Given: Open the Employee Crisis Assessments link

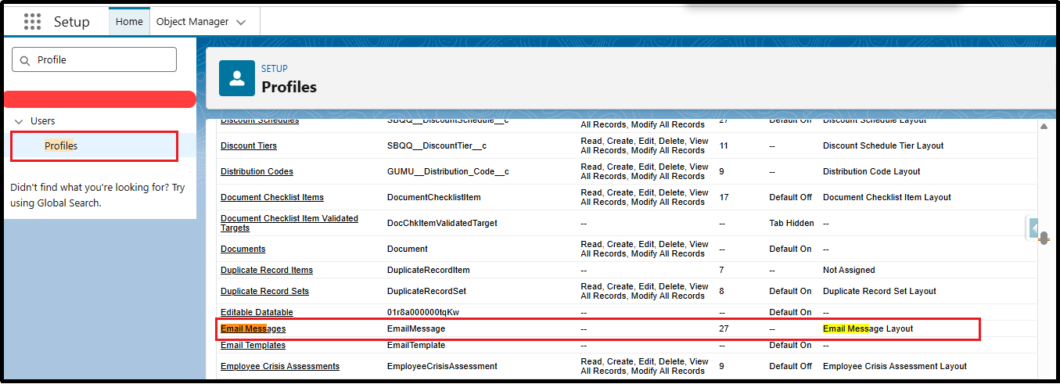Looking at the screenshot, I should click(x=279, y=366).
